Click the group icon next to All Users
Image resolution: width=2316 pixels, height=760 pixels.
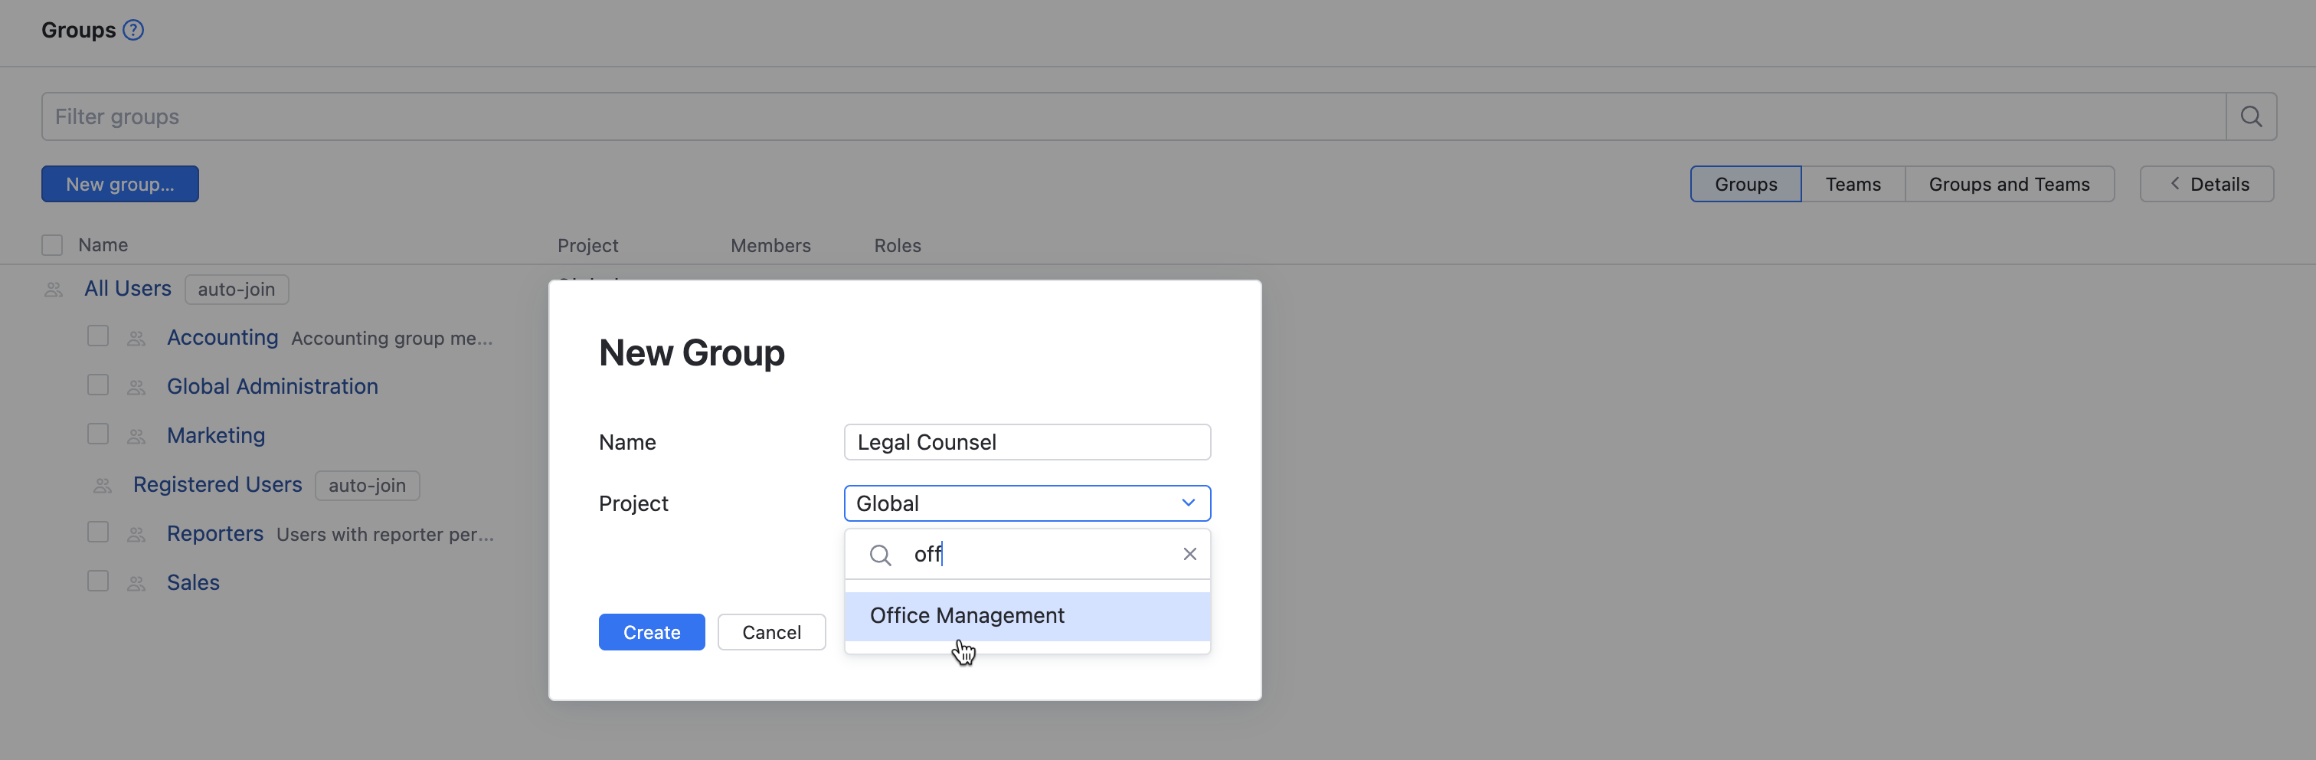(x=54, y=290)
